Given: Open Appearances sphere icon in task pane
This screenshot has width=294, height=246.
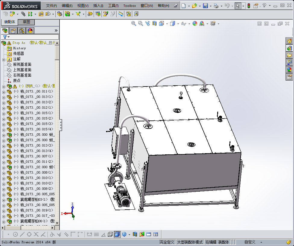Looking at the screenshot, I should pyautogui.click(x=289, y=70).
